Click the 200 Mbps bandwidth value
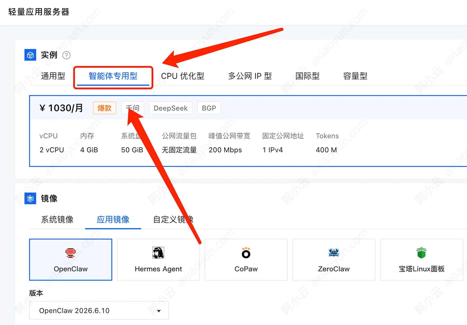 [x=225, y=150]
